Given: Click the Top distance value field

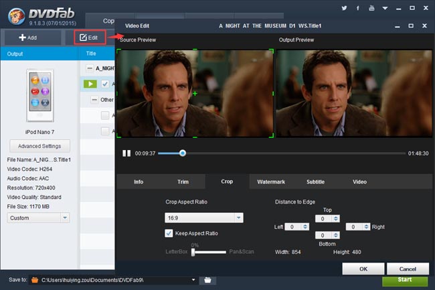Looking at the screenshot, I should (x=324, y=219).
